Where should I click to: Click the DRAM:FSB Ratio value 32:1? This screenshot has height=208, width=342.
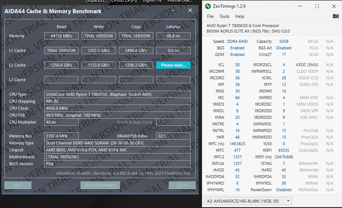(x=173, y=136)
